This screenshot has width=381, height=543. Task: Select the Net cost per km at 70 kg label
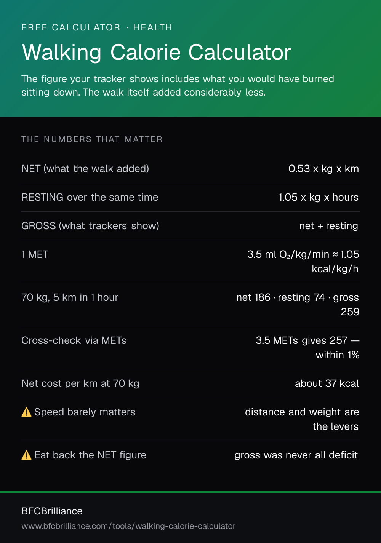[80, 383]
